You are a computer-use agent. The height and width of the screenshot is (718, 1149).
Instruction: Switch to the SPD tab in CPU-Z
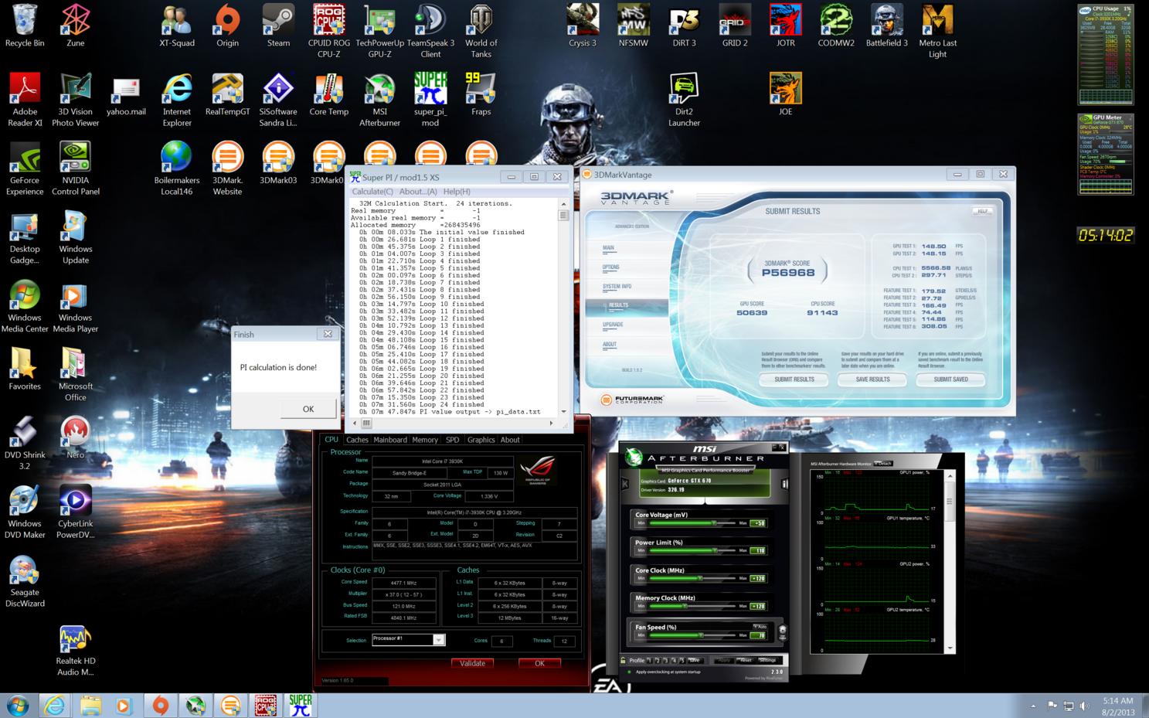452,440
